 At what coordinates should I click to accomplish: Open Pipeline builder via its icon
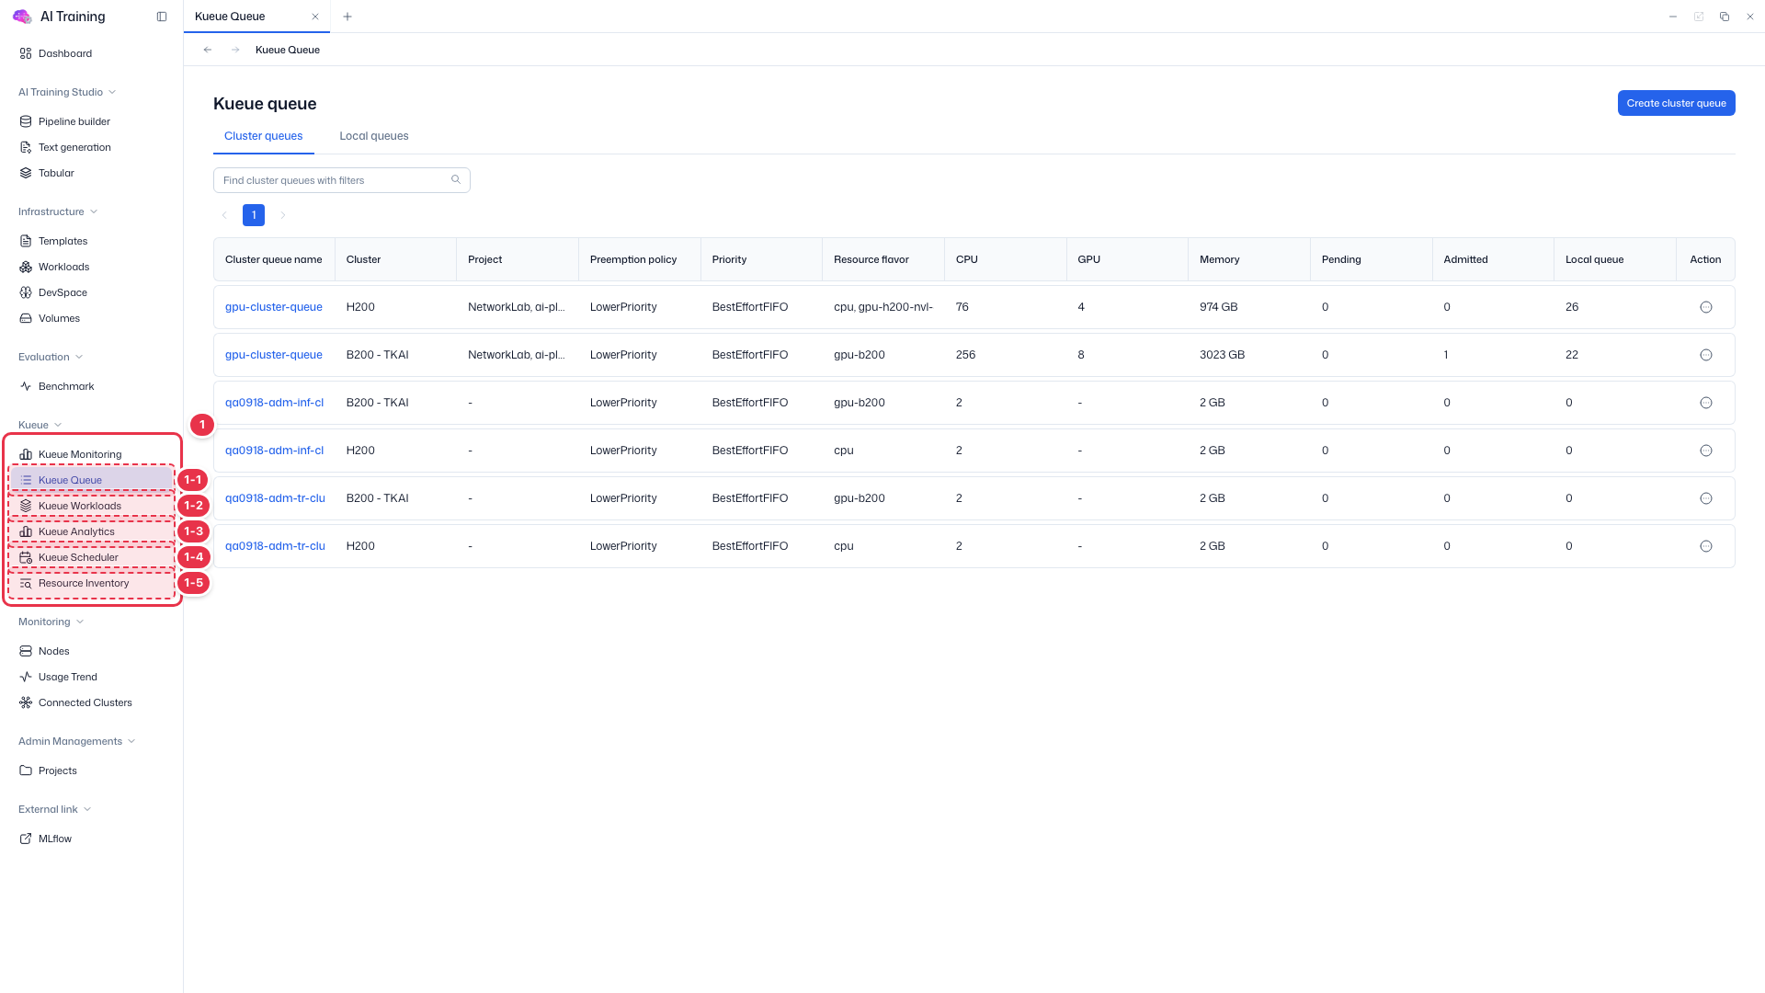click(26, 121)
